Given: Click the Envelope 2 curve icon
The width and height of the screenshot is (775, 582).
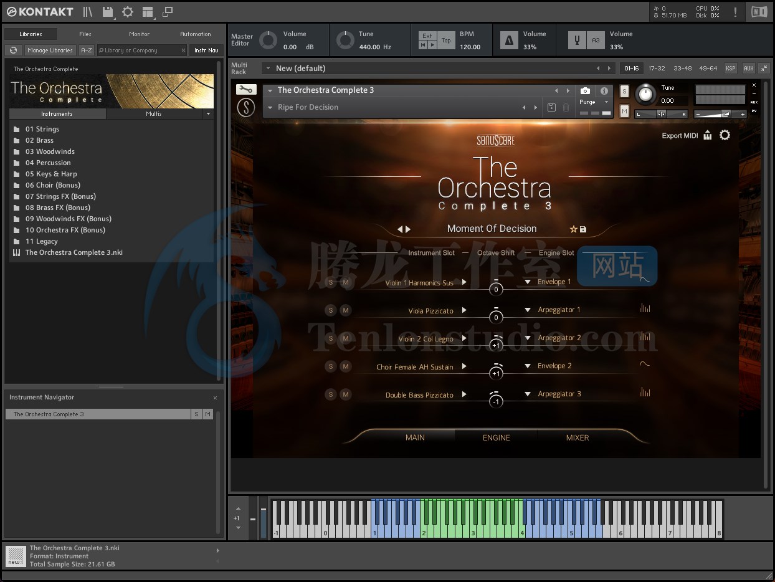Looking at the screenshot, I should coord(645,365).
